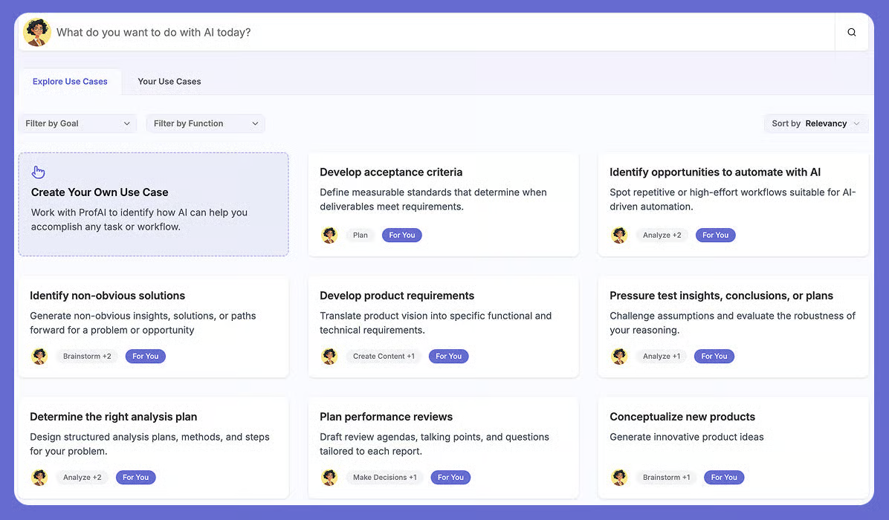
Task: Open the Develop product requirements title
Action: click(x=397, y=296)
